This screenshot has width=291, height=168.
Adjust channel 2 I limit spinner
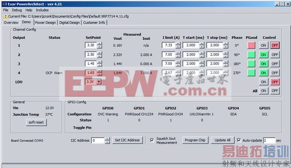(x=178, y=55)
